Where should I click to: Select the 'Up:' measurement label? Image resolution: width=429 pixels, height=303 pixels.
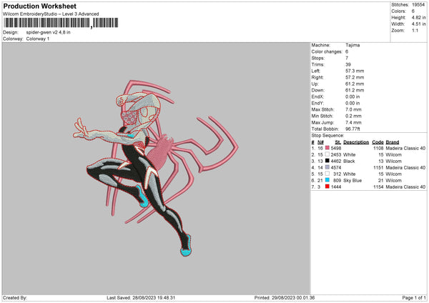click(x=315, y=84)
